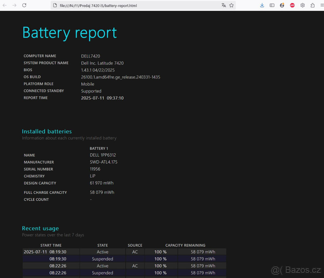Select the Active row at 08:22:26
The height and width of the screenshot is (278, 324).
tap(103, 266)
